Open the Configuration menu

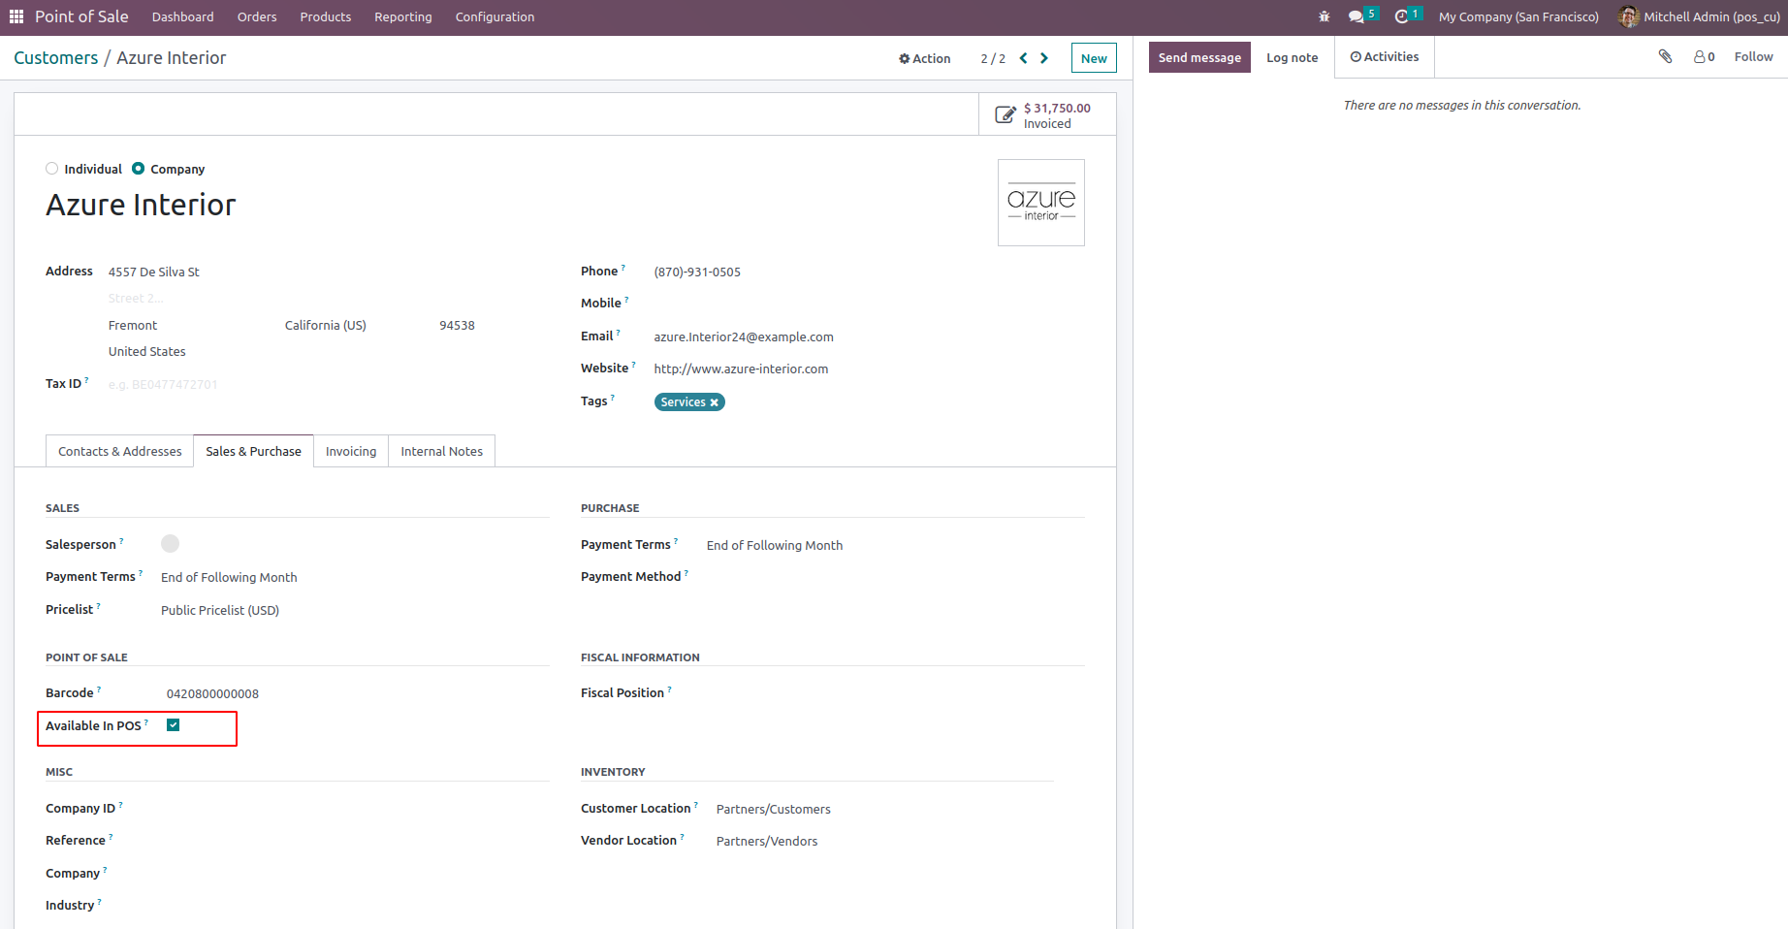(x=495, y=16)
